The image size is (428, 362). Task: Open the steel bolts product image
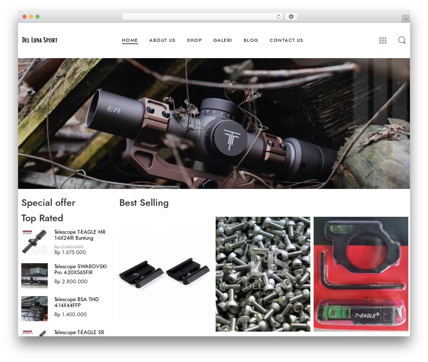[263, 274]
